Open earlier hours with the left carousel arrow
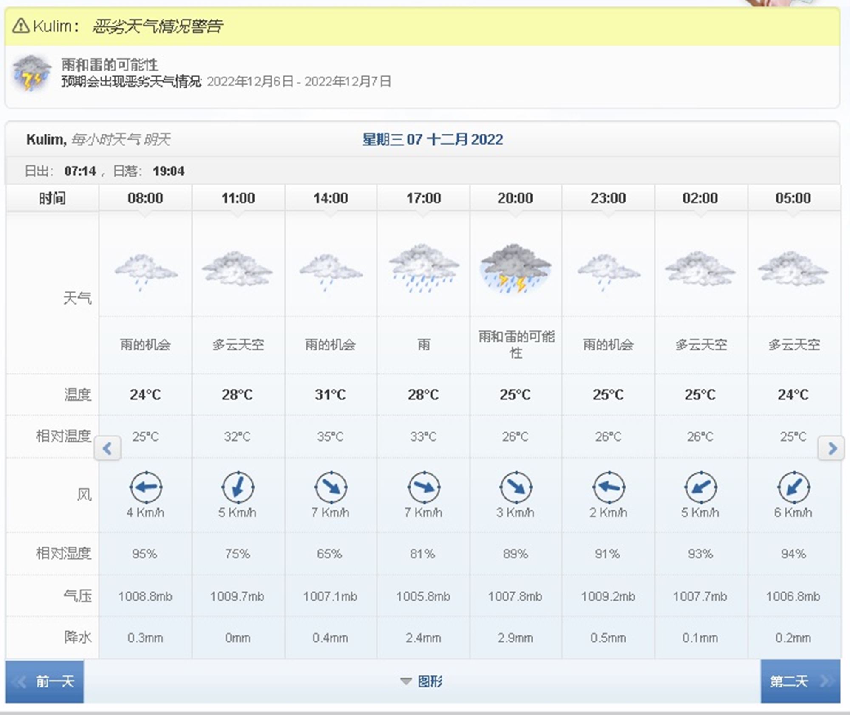Image resolution: width=850 pixels, height=715 pixels. [108, 448]
